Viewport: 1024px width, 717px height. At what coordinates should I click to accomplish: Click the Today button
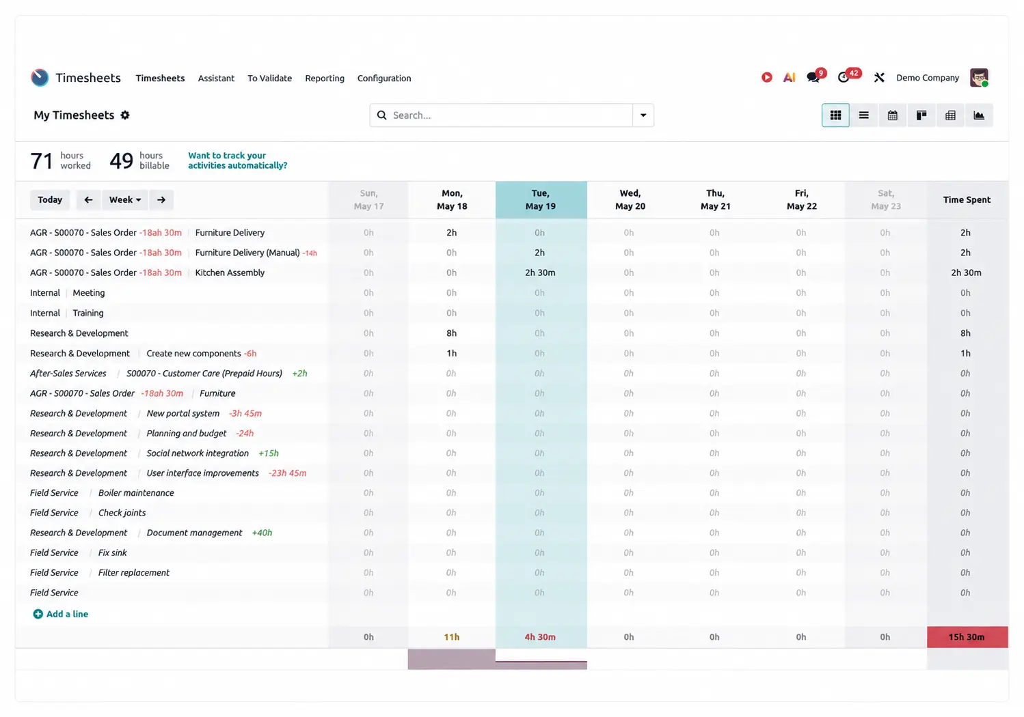point(50,199)
